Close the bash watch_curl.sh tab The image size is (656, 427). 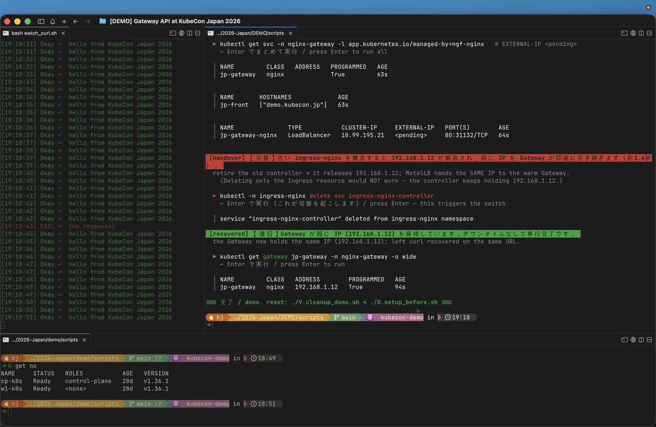click(x=63, y=33)
